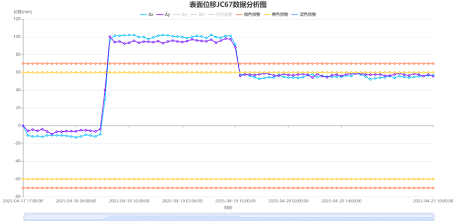Click the right handle of the zoom slider

pyautogui.click(x=434, y=217)
